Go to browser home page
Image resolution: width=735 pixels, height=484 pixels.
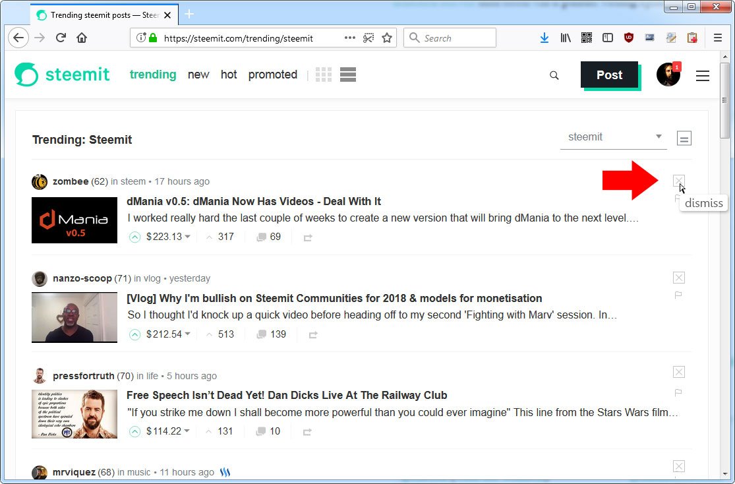point(82,38)
